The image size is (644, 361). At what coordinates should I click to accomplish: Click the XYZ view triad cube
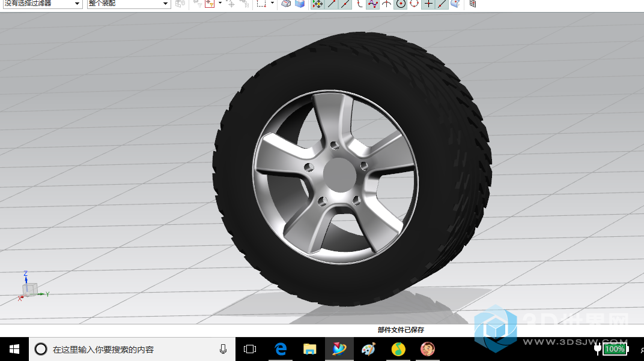pos(29,289)
